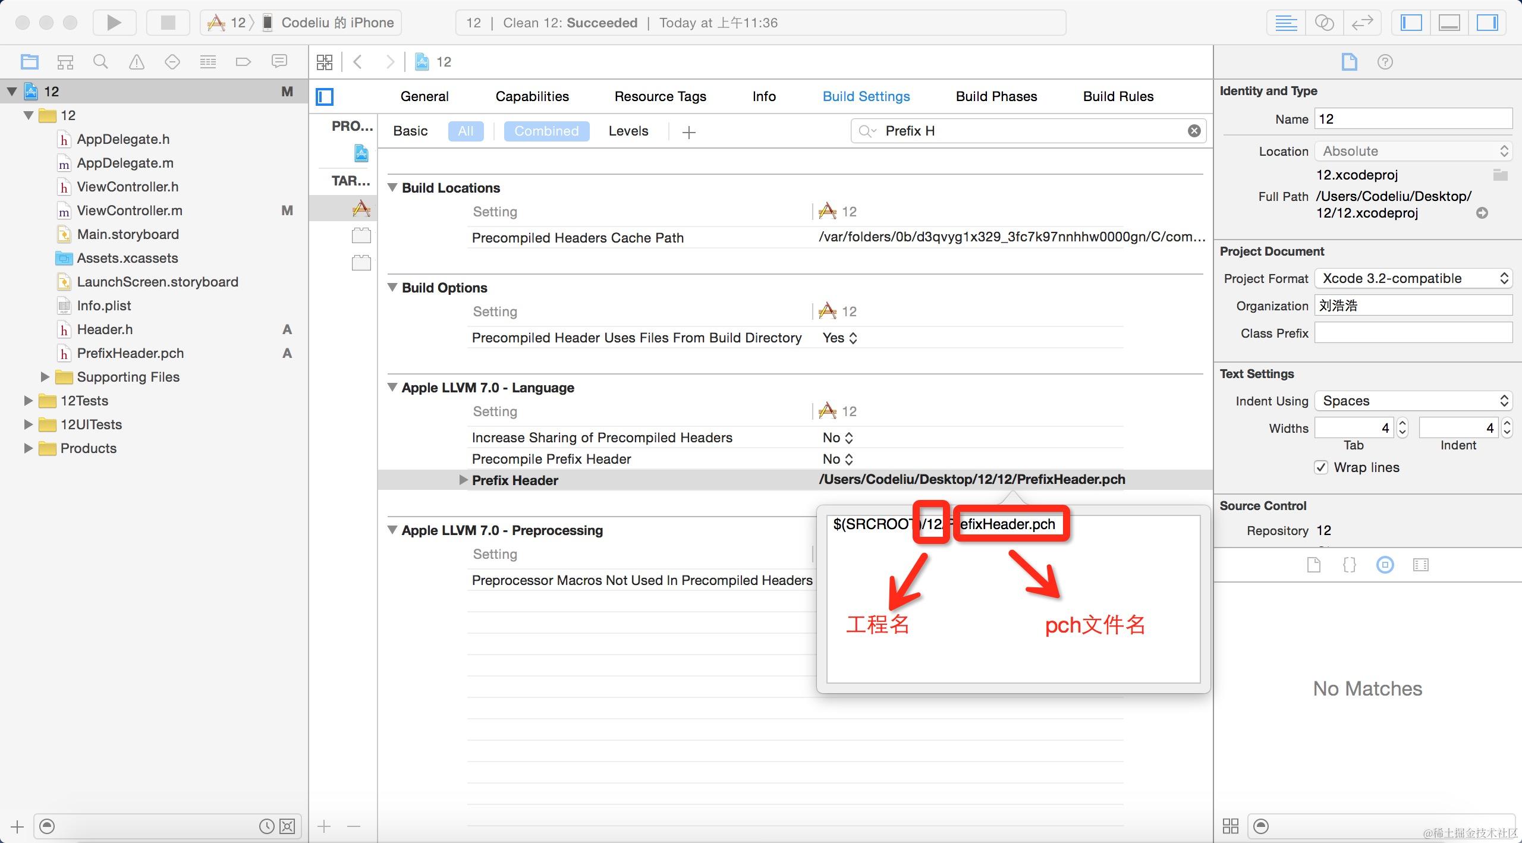The width and height of the screenshot is (1522, 843).
Task: Clear the Prefix H search field
Action: pos(1194,131)
